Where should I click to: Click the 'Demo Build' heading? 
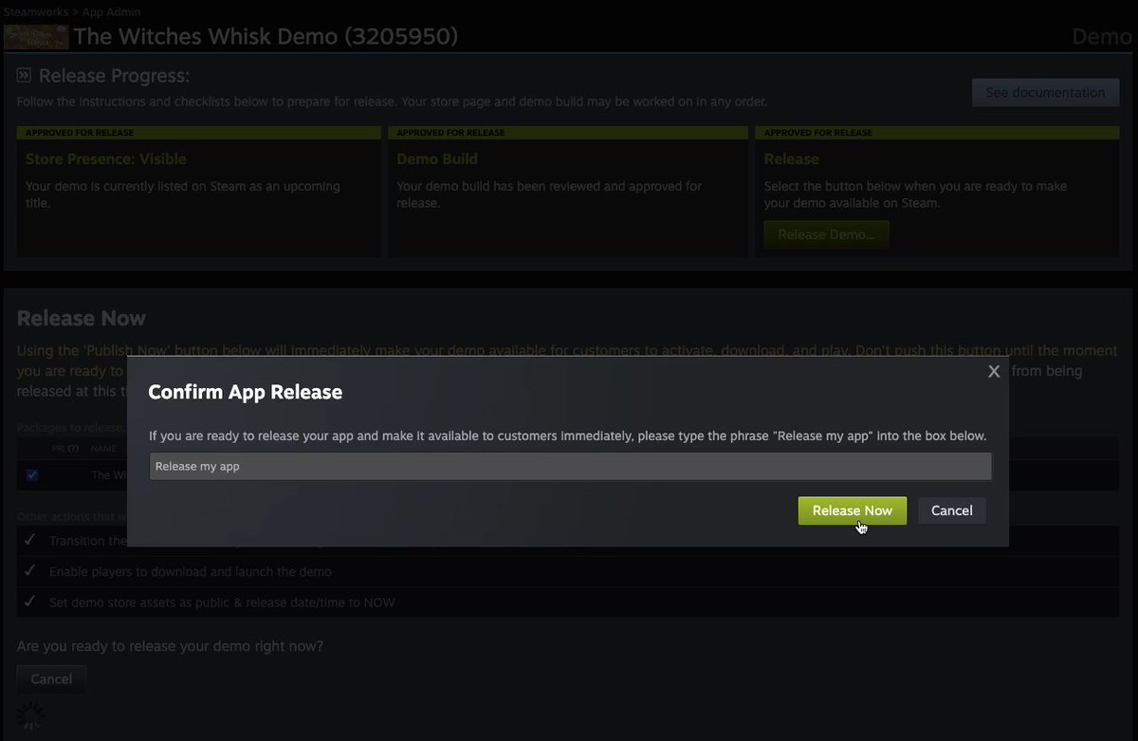[x=436, y=158]
